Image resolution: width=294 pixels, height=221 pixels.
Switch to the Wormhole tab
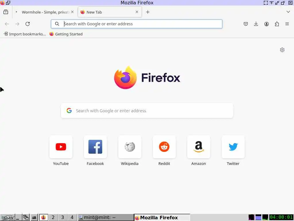click(x=44, y=12)
